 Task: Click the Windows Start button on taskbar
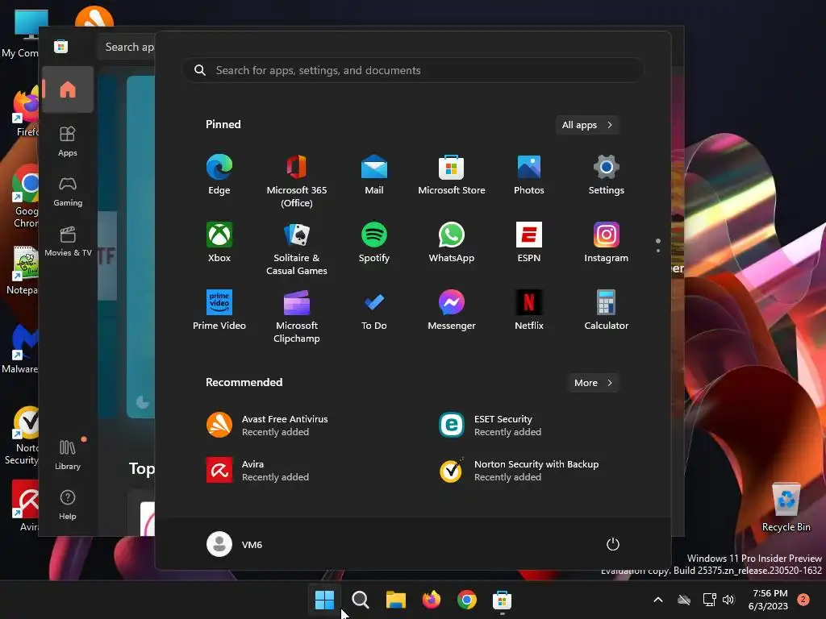[324, 600]
